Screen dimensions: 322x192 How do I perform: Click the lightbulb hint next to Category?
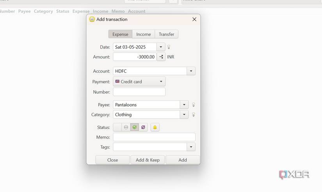(x=194, y=115)
